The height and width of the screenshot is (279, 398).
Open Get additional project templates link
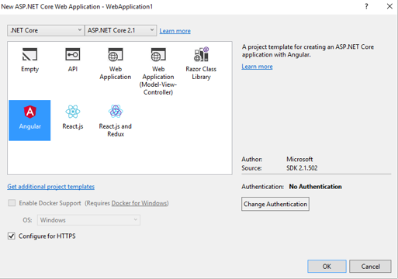pos(51,187)
